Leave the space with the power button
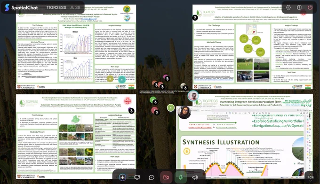This screenshot has height=184, width=320. [x=310, y=8]
